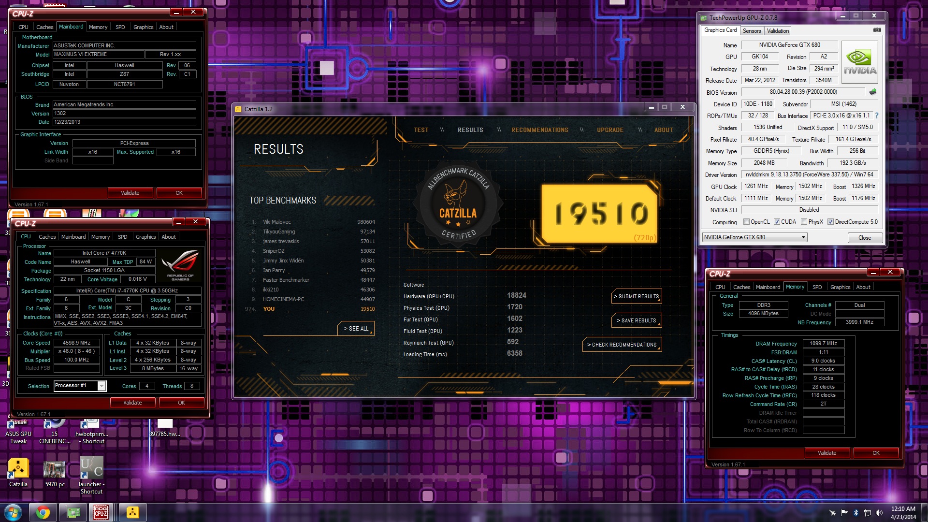Click SEE ALL under Top Benchmarks

click(356, 329)
